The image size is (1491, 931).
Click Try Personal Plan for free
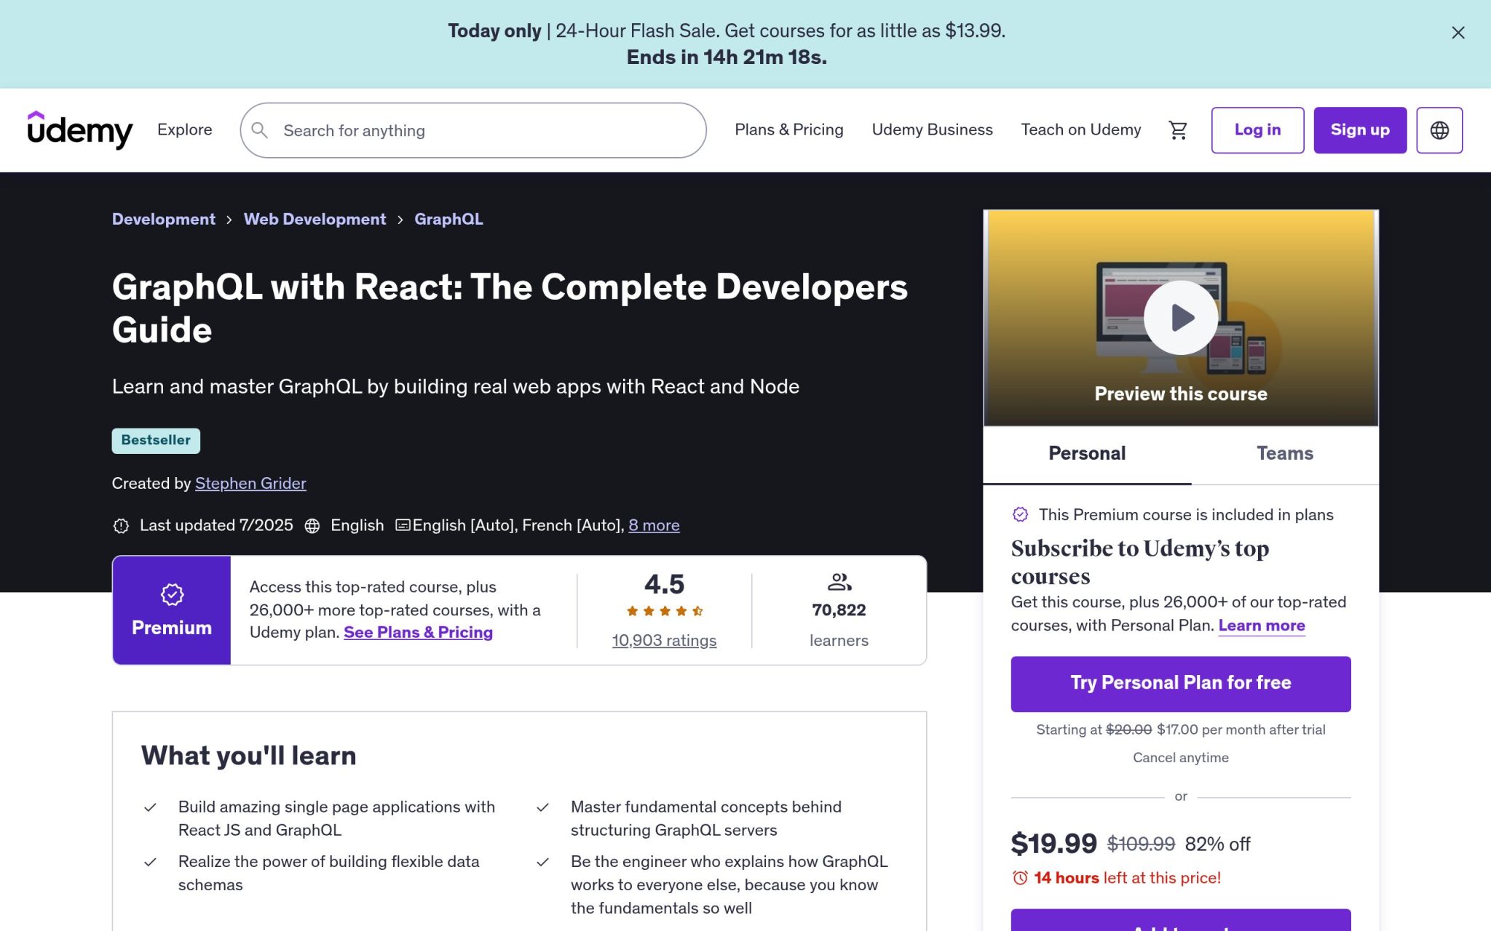[1180, 684]
